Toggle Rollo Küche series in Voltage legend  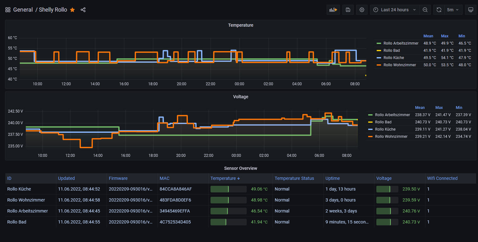385,129
